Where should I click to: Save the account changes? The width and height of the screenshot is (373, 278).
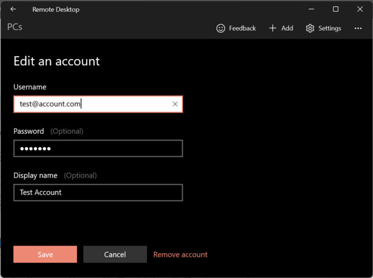pyautogui.click(x=45, y=254)
